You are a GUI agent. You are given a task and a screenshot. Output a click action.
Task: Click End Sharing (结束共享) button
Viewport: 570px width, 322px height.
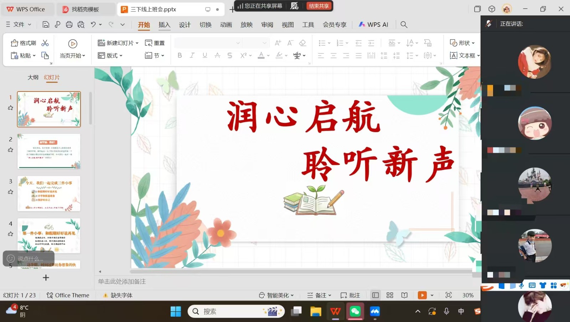pos(319,6)
